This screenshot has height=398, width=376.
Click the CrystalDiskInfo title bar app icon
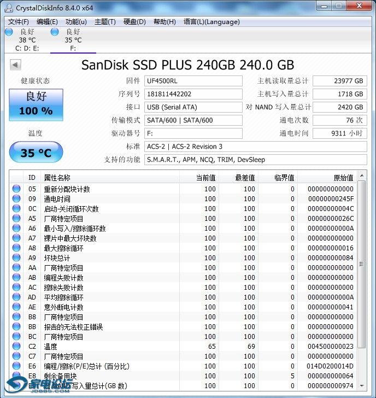(x=9, y=8)
